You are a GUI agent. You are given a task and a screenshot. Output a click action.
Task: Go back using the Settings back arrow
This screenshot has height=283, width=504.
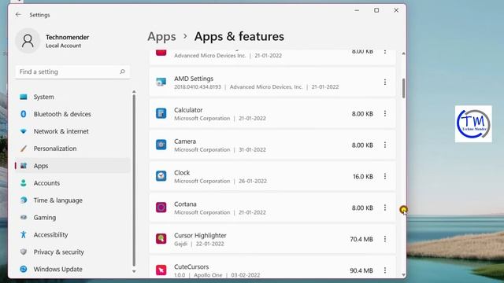coord(18,15)
